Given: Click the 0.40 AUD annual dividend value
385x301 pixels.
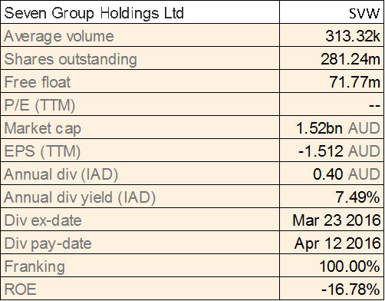Looking at the screenshot, I should pos(347,174).
